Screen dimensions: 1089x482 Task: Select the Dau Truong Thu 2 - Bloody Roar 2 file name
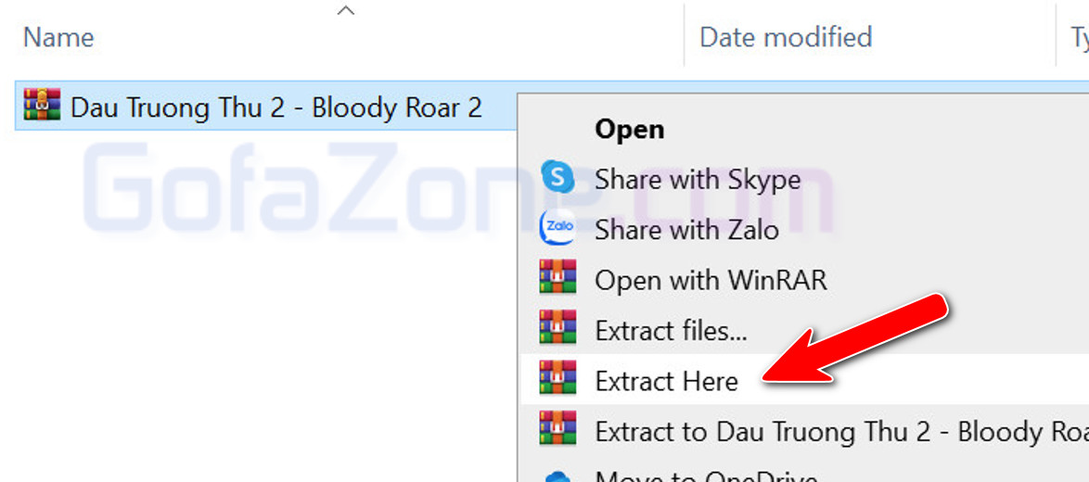point(276,108)
